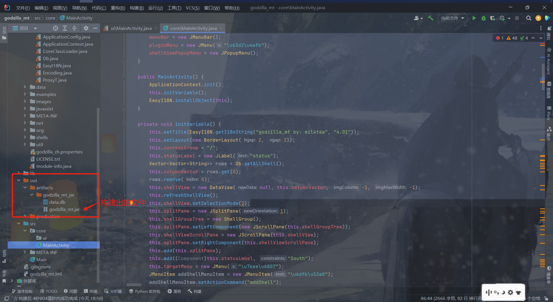The width and height of the screenshot is (553, 302).
Task: Collapse the out folder
Action: pyautogui.click(x=19, y=180)
